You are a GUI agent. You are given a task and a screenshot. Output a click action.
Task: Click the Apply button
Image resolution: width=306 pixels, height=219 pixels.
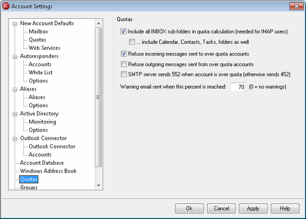tap(253, 209)
